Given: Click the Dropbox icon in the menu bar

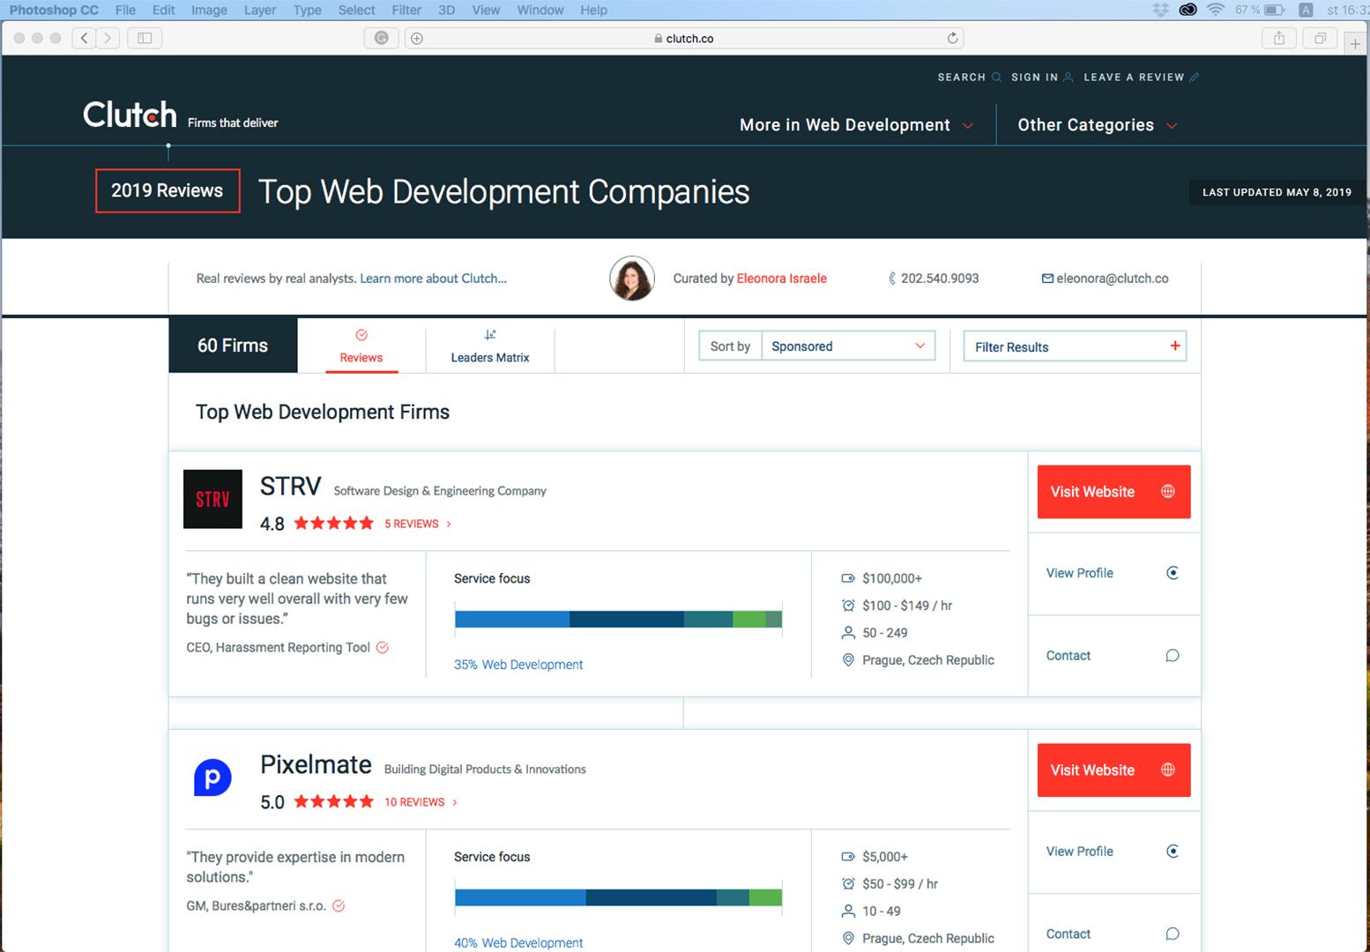Looking at the screenshot, I should [x=1160, y=10].
